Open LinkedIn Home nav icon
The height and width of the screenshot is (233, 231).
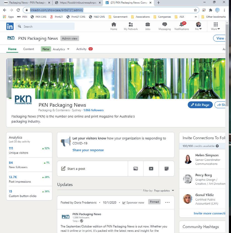click(114, 24)
